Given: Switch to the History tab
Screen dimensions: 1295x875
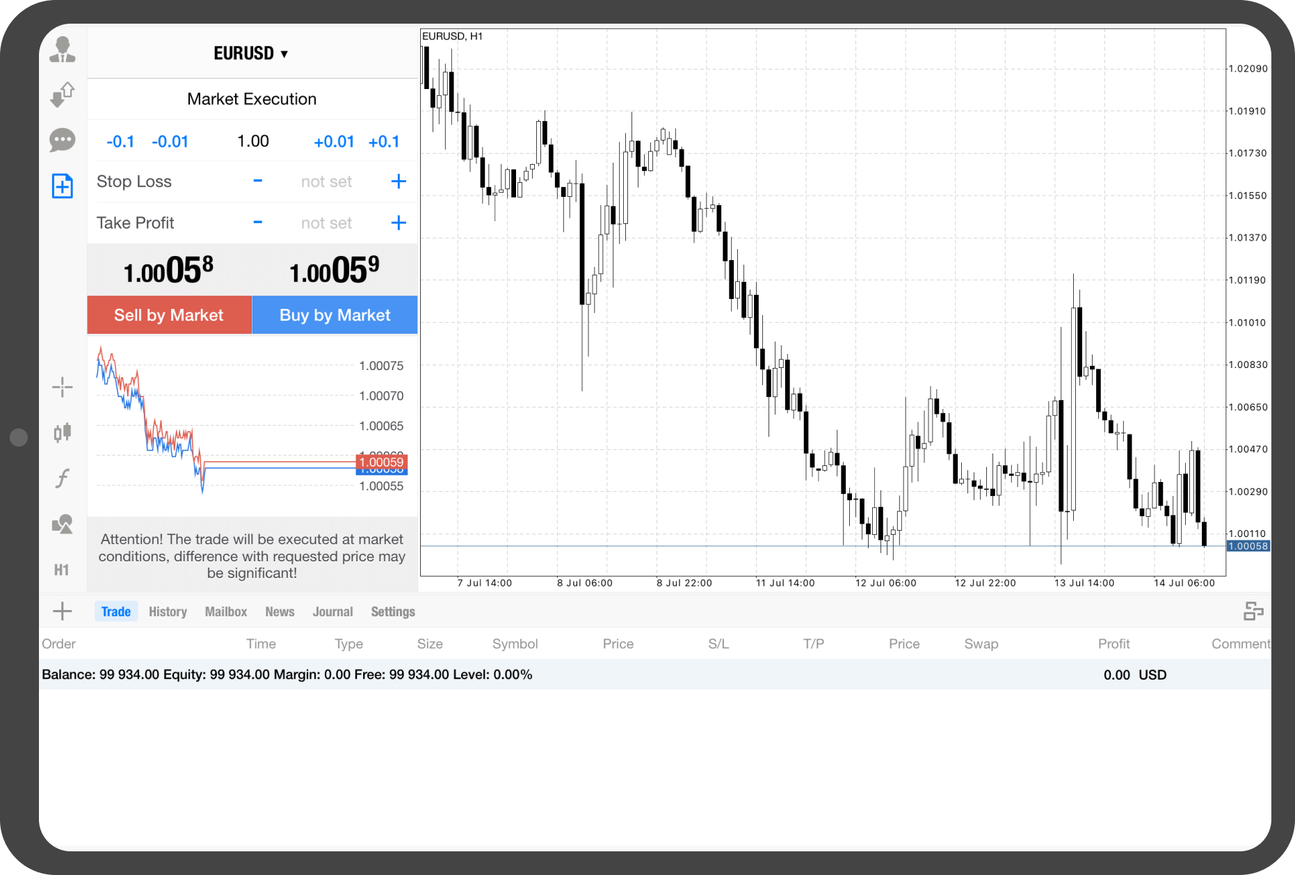Looking at the screenshot, I should [x=168, y=611].
